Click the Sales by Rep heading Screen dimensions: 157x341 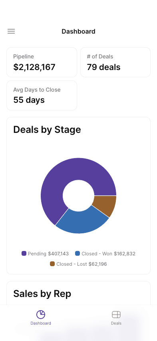pos(42,294)
